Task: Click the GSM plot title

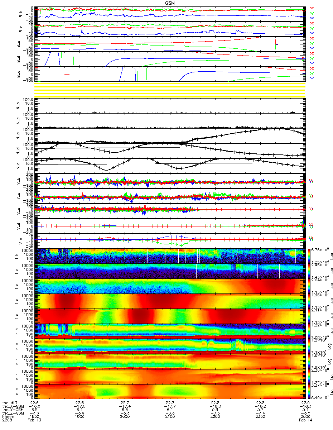Action: [170, 3]
